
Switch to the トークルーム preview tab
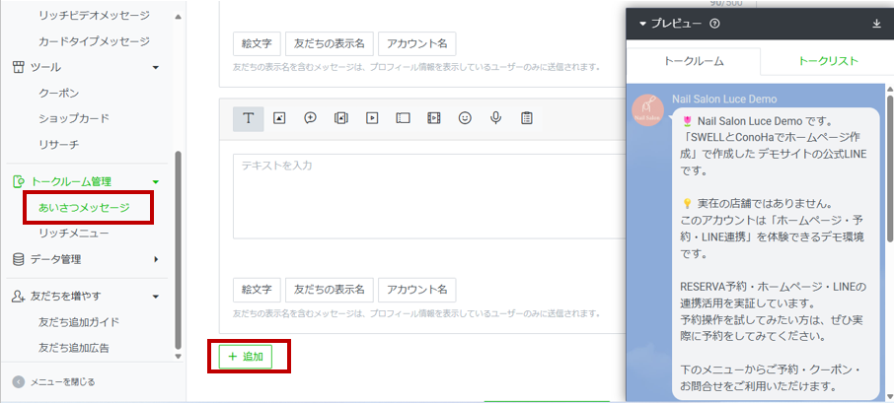click(694, 61)
